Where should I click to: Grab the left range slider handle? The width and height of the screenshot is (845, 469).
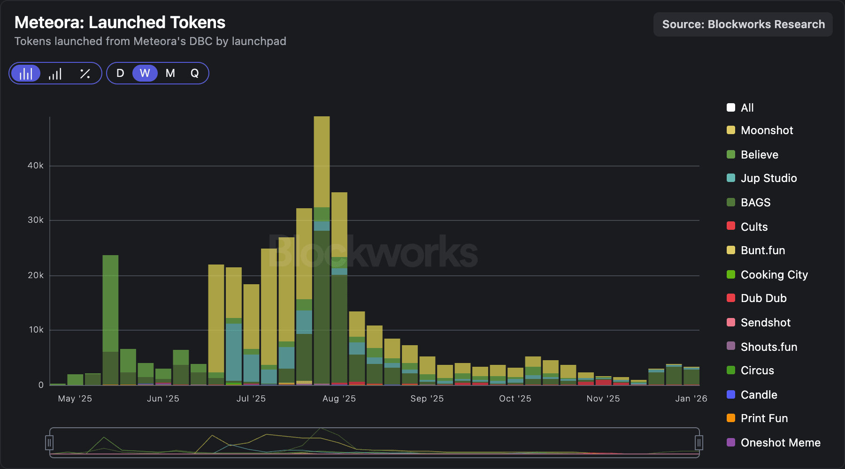tap(49, 442)
